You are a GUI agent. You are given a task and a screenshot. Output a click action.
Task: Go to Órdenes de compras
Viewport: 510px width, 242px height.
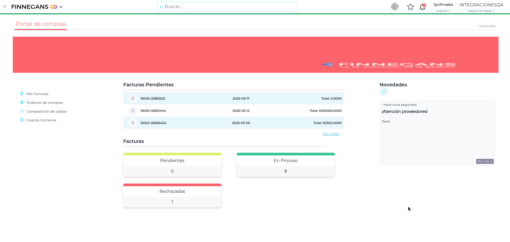(x=44, y=103)
